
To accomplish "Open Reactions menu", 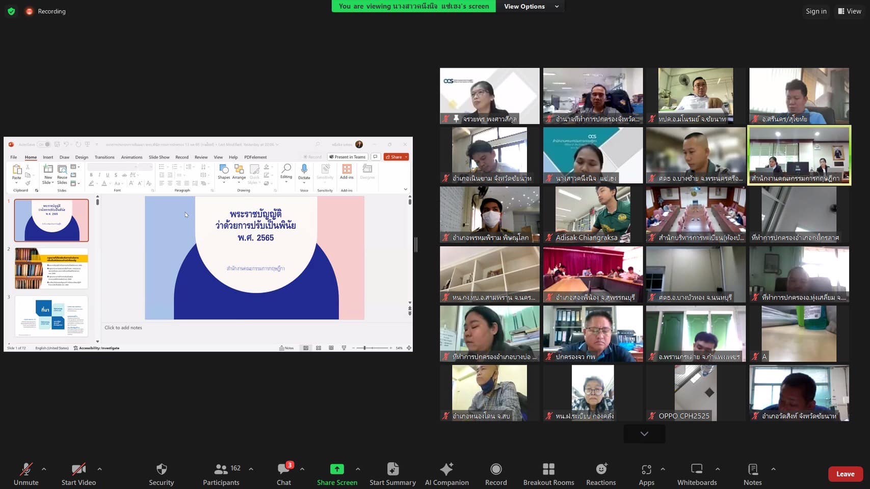I will pyautogui.click(x=601, y=474).
